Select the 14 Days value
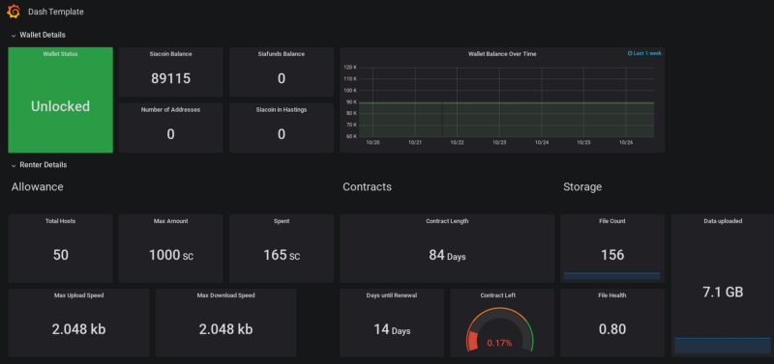This screenshot has height=364, width=774. pyautogui.click(x=392, y=329)
